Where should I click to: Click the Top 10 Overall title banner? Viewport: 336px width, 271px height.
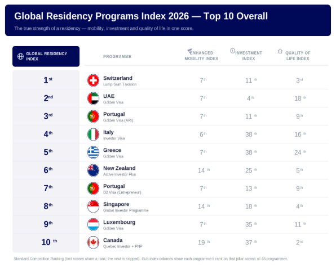click(168, 20)
